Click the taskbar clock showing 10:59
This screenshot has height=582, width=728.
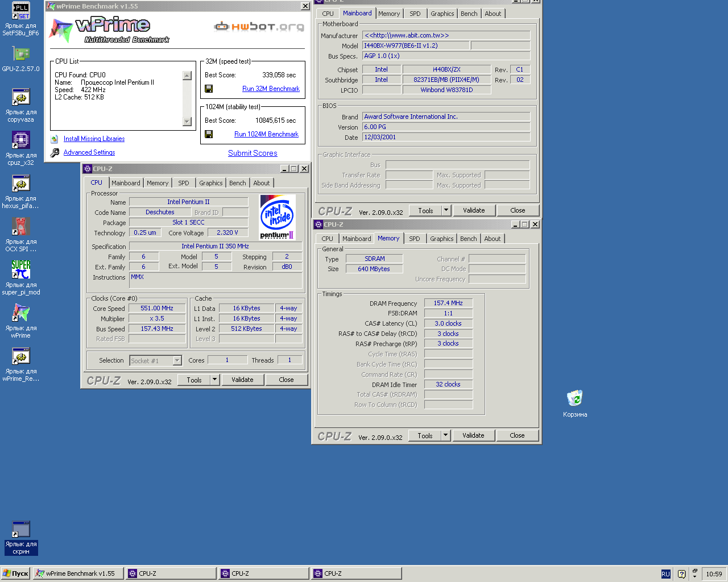click(x=714, y=574)
